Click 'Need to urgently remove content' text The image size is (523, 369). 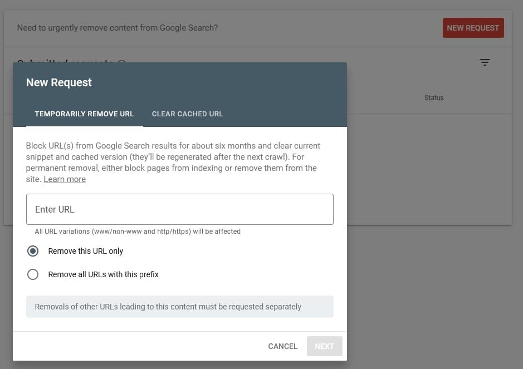(x=117, y=28)
